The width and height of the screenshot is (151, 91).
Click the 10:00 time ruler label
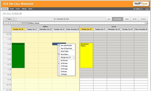(9, 85)
